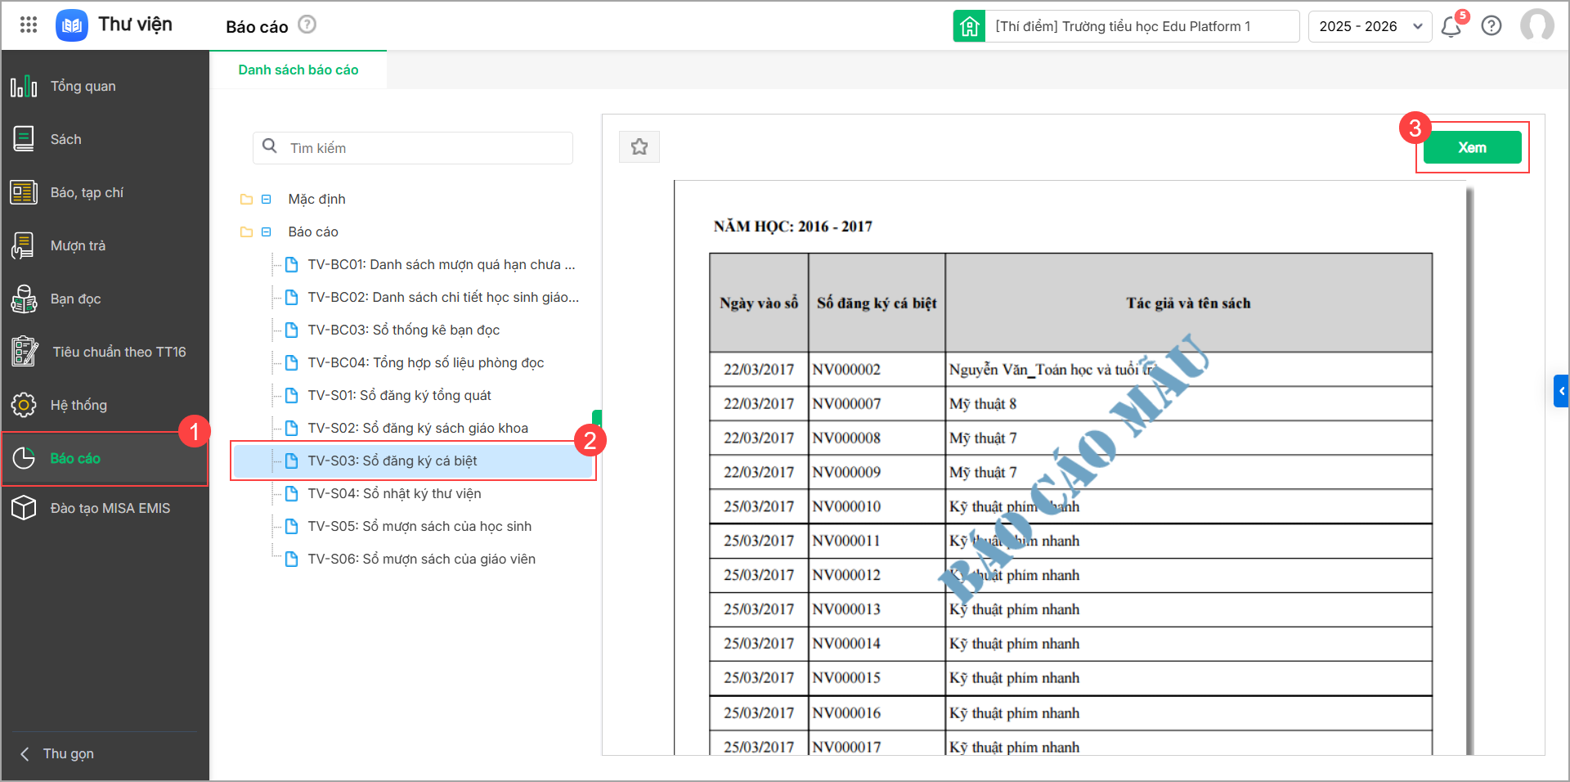The height and width of the screenshot is (782, 1570).
Task: Open the school selector field
Action: pyautogui.click(x=1142, y=26)
